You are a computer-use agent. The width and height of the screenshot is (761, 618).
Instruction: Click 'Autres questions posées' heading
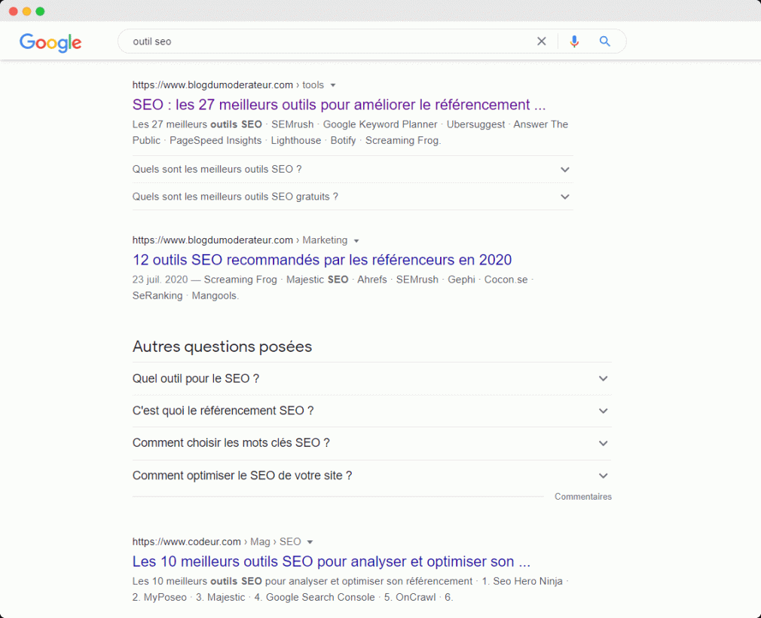(x=222, y=347)
